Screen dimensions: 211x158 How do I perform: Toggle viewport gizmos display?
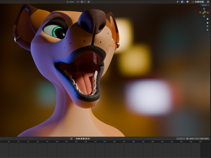(x=182, y=2)
